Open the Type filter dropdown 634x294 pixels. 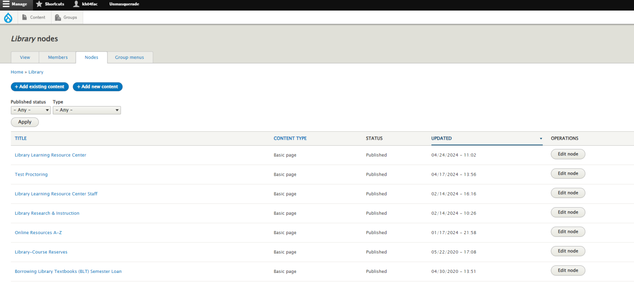point(86,110)
